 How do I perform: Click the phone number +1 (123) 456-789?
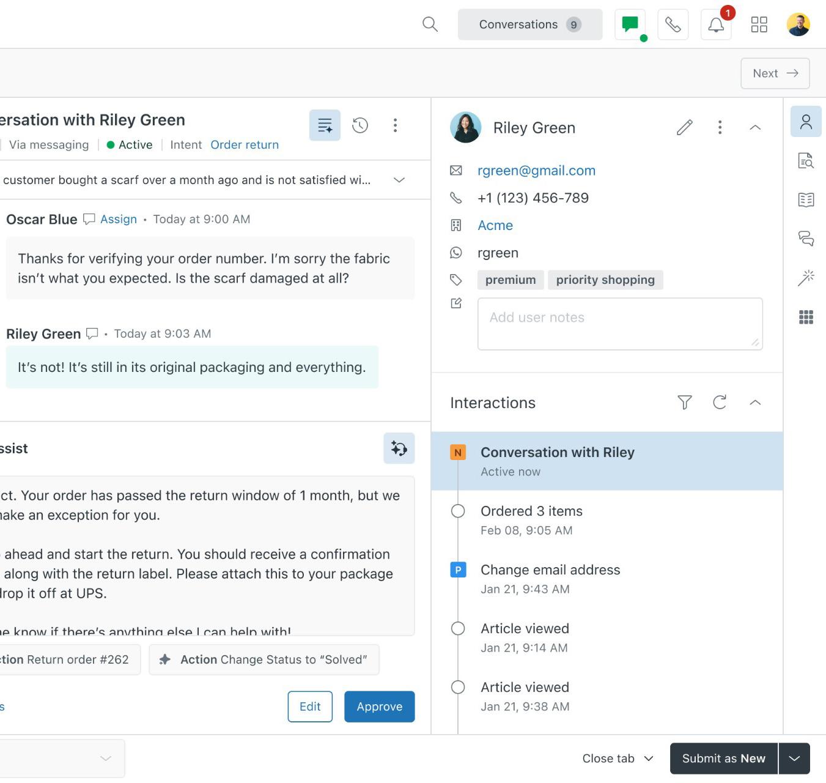pos(533,198)
